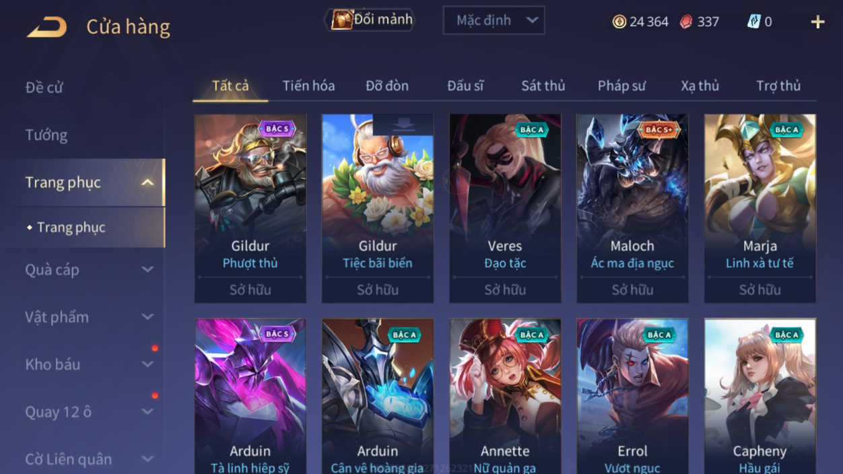Tap the gold coin balance icon

(619, 22)
